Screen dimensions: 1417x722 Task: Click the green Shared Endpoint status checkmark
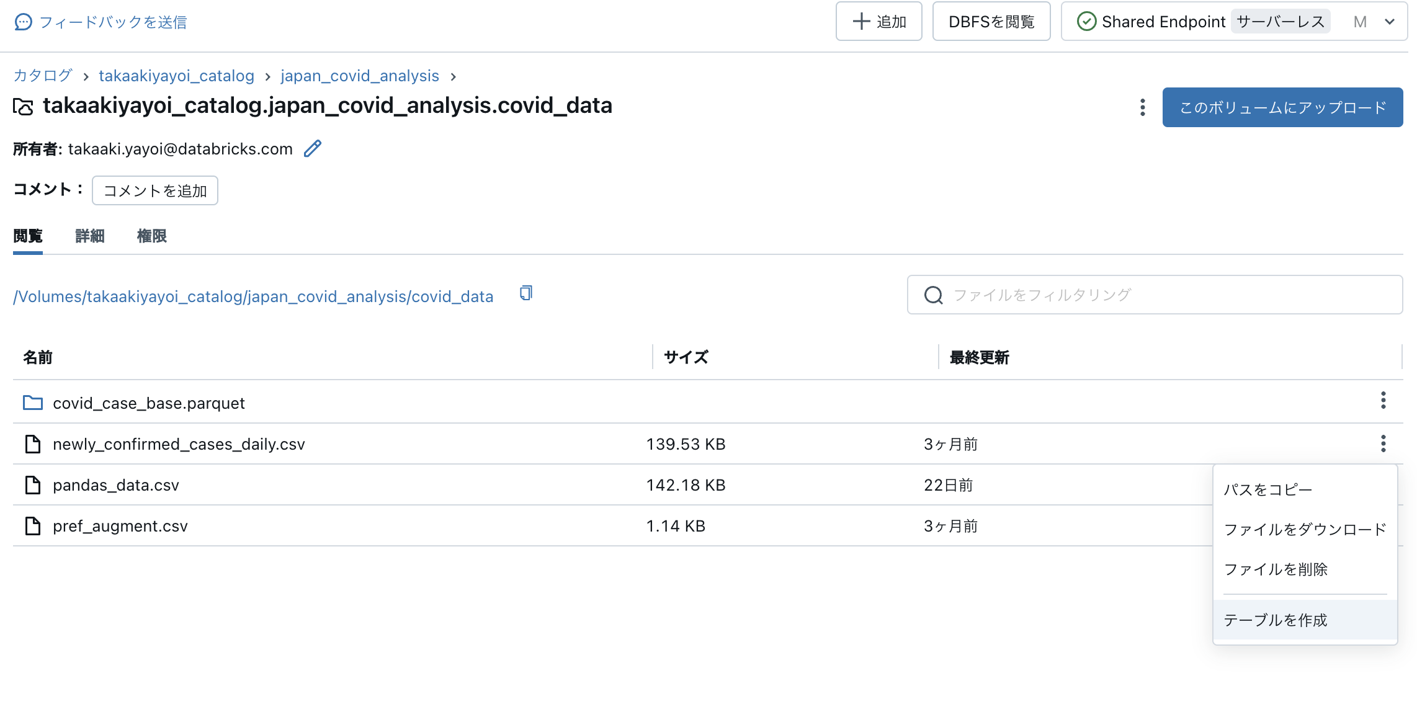click(x=1087, y=21)
